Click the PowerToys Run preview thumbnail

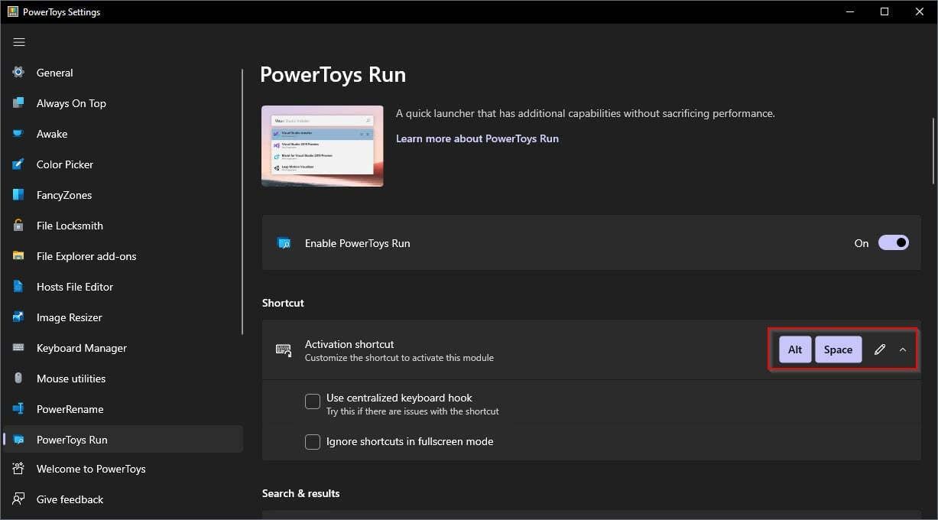click(x=322, y=146)
